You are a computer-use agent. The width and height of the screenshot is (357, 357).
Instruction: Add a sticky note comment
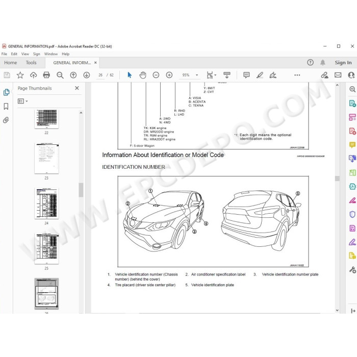pos(246,75)
